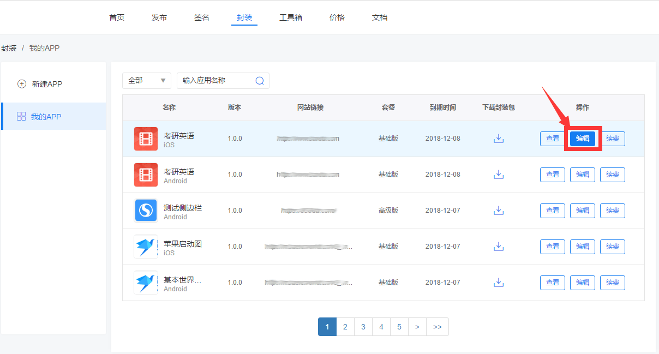Open the 价格 navigation tab
This screenshot has width=659, height=354.
tap(337, 17)
